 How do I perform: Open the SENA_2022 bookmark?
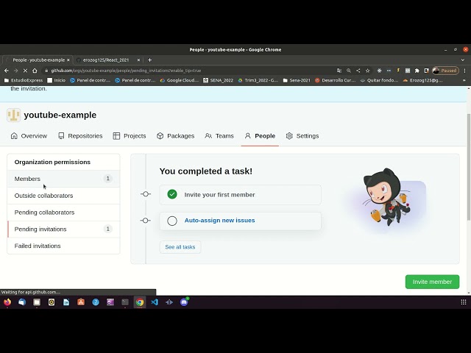(x=219, y=80)
